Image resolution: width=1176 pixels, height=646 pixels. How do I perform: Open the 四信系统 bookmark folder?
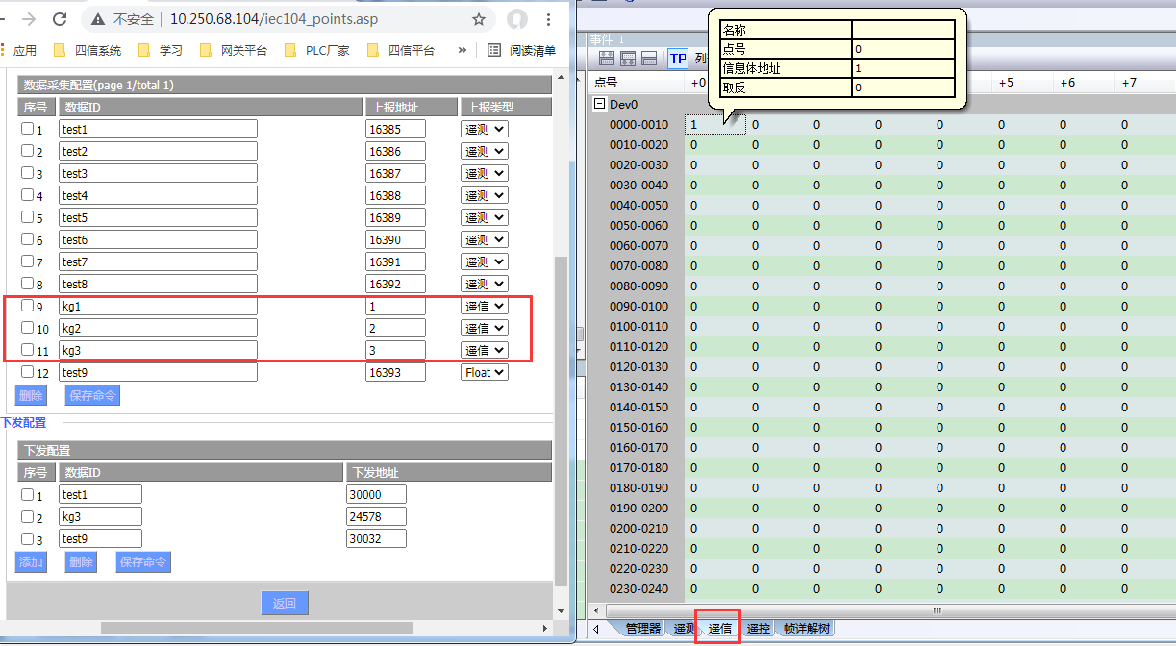[88, 50]
